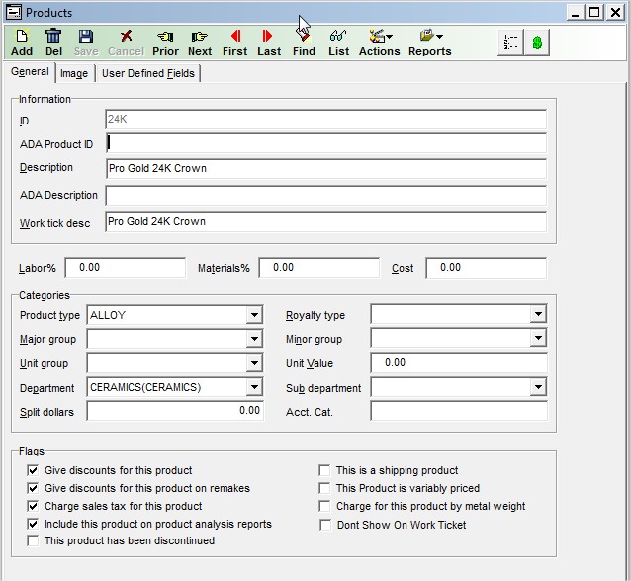Uncheck Give discounts on remakes checkbox
631x581 pixels.
pos(33,488)
